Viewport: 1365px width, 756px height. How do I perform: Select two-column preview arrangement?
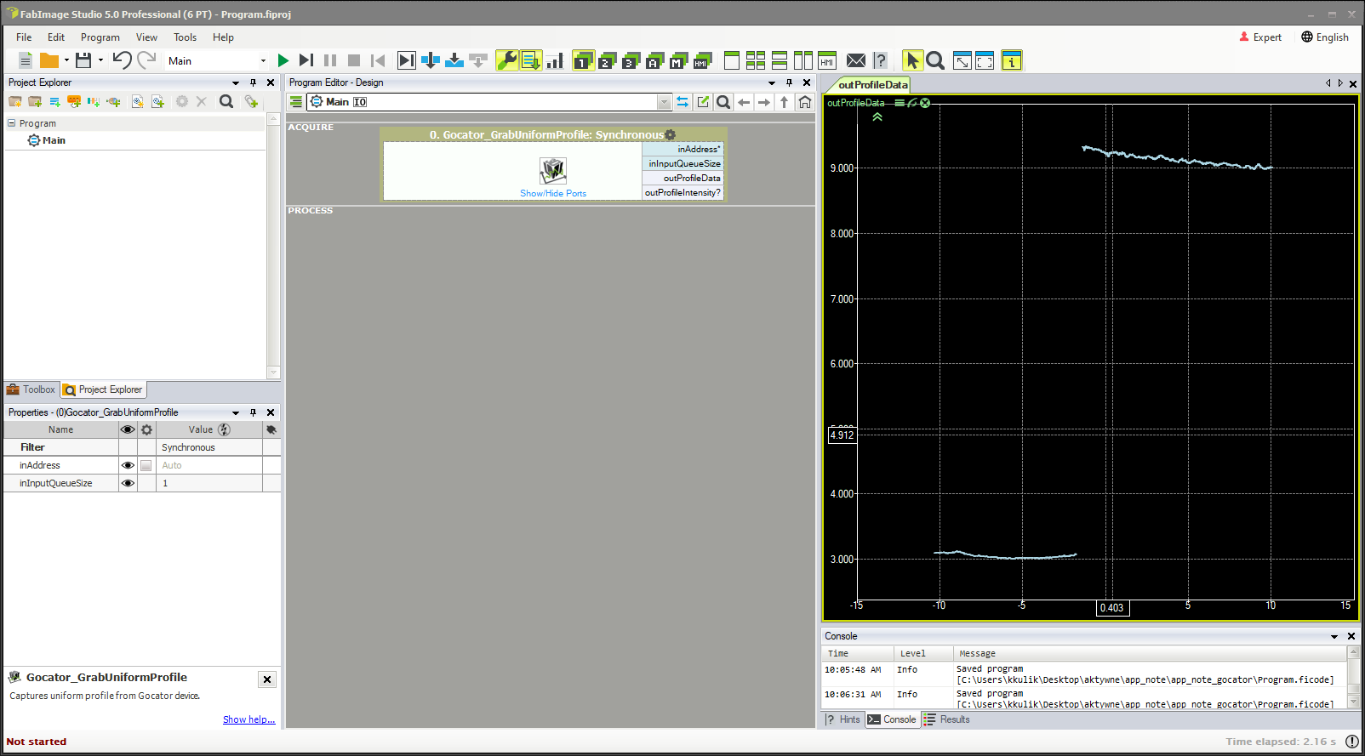point(803,60)
